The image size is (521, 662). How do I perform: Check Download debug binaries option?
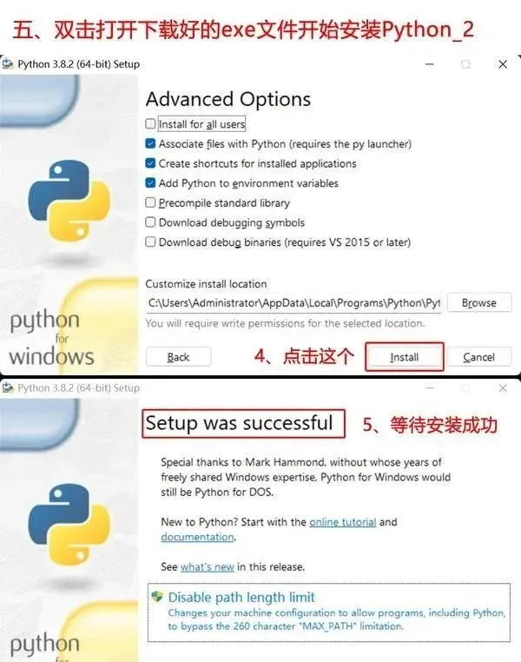[150, 242]
